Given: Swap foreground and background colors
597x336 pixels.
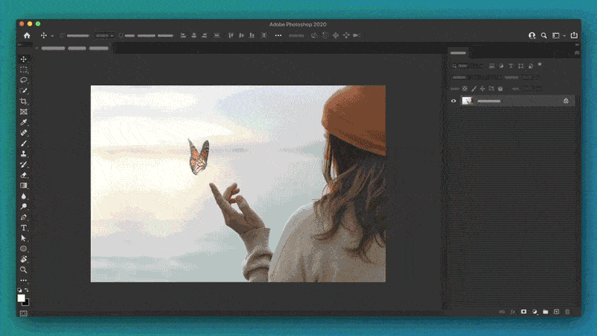Looking at the screenshot, I should [27, 290].
